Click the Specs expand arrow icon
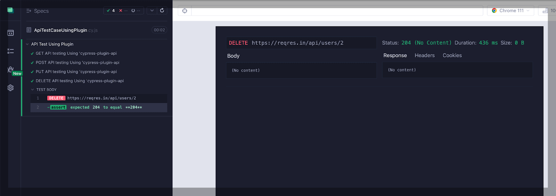Viewport: 556px width, 196px height. 29,11
